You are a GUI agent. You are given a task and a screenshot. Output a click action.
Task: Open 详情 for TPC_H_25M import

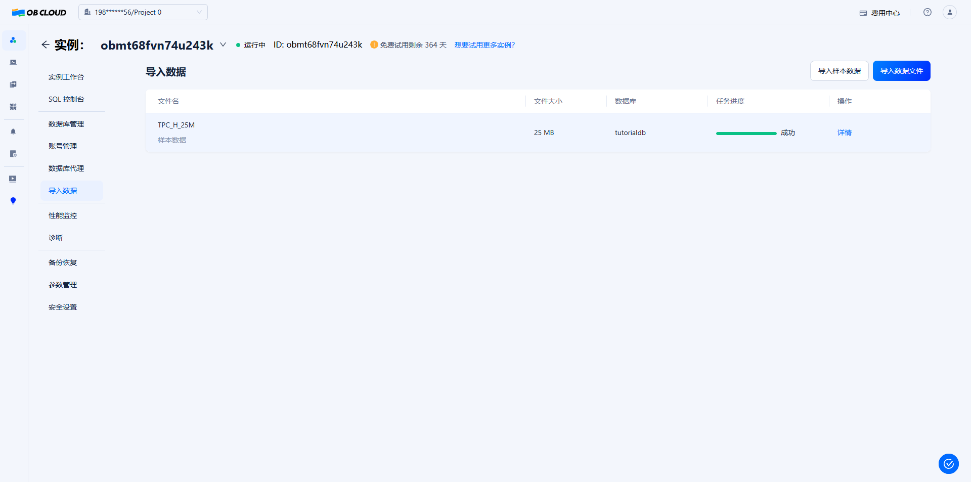click(844, 133)
